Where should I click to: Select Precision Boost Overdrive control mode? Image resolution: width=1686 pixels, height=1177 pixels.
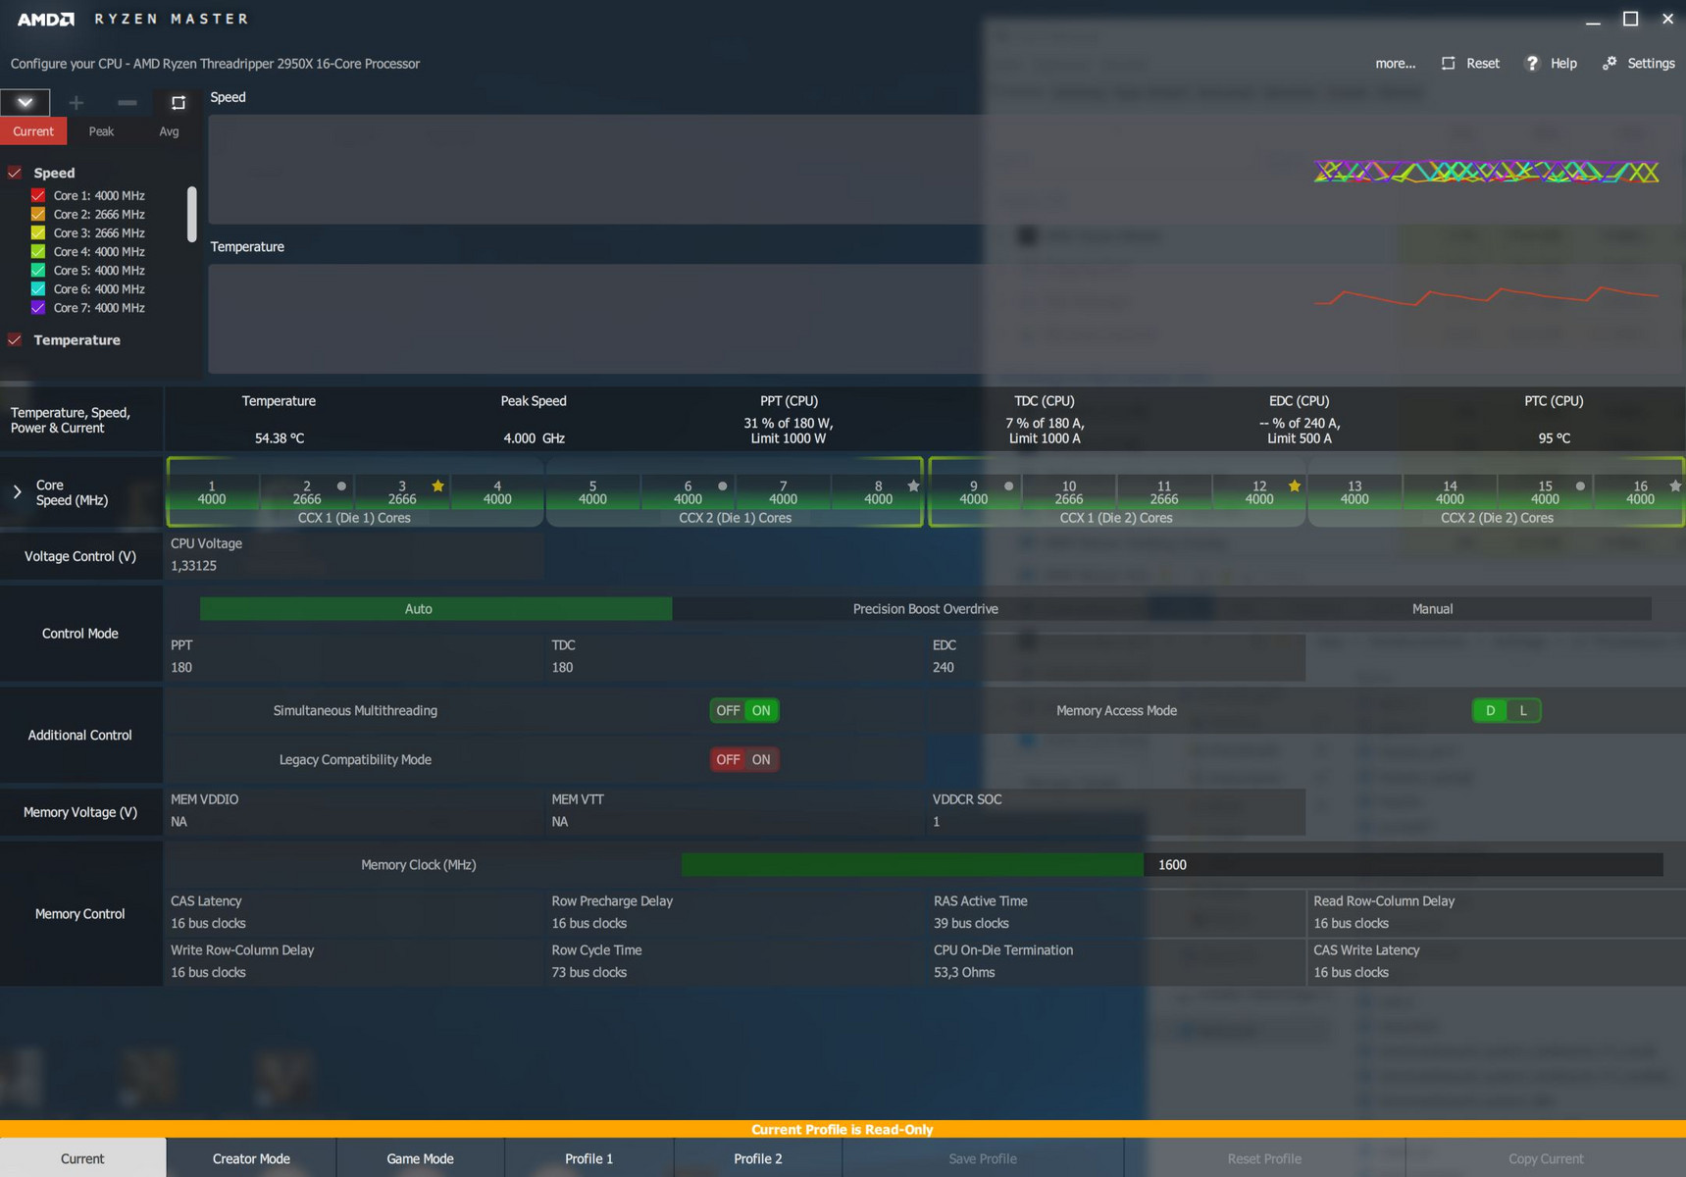click(x=925, y=609)
